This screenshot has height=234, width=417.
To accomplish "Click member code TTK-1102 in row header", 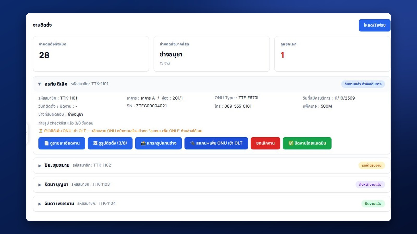I will click(102, 165).
